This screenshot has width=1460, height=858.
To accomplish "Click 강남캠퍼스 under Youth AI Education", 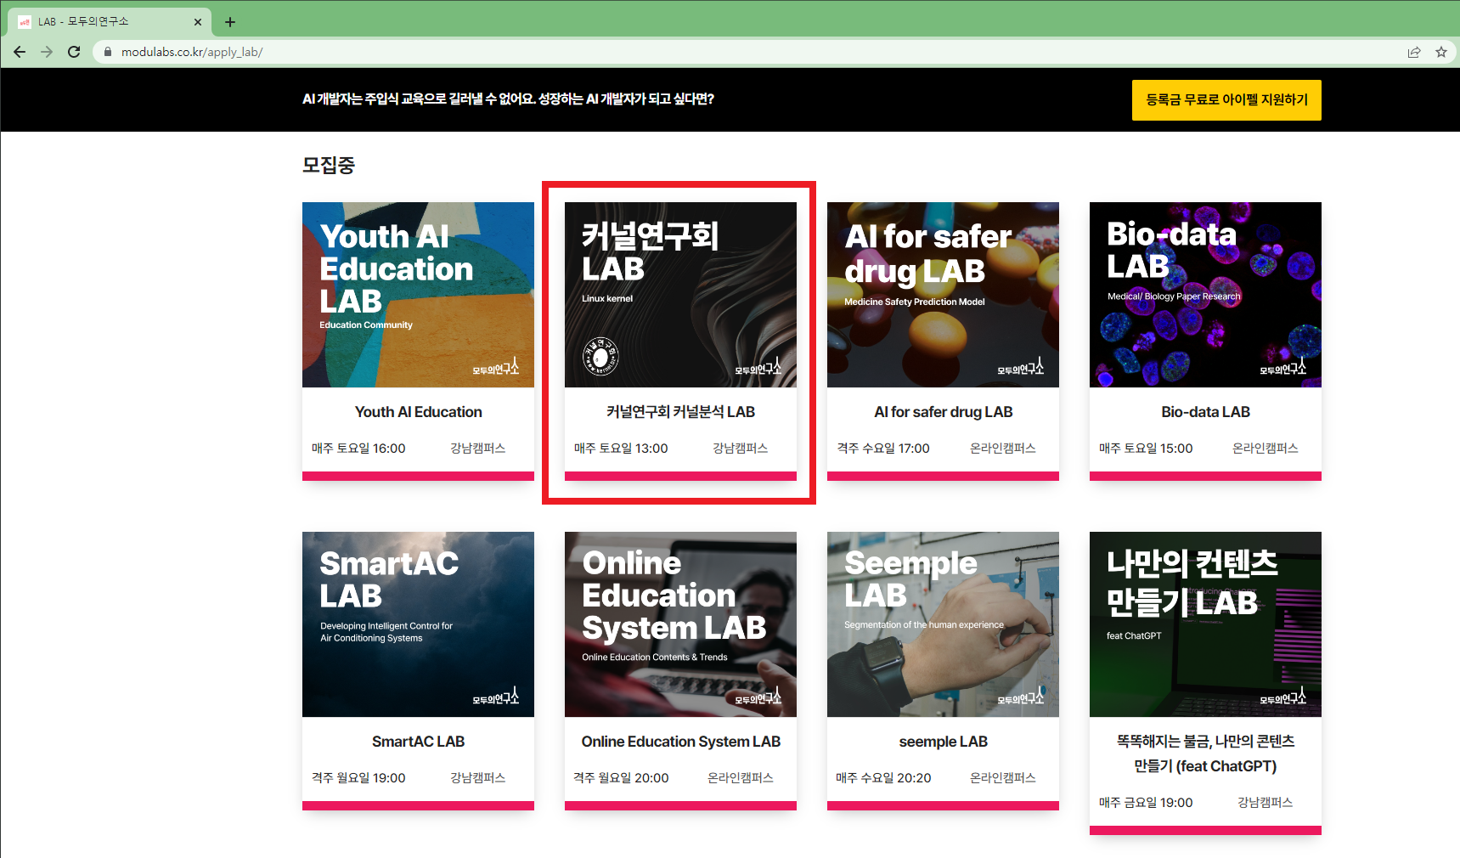I will 478,449.
